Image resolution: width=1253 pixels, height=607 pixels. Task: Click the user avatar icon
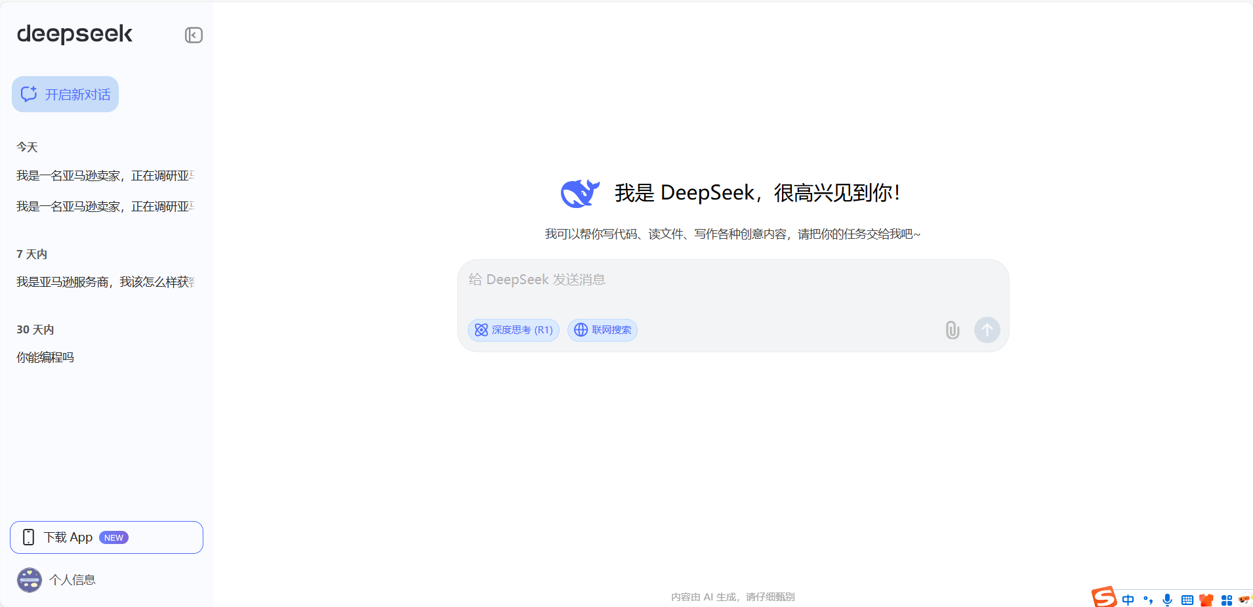click(30, 580)
